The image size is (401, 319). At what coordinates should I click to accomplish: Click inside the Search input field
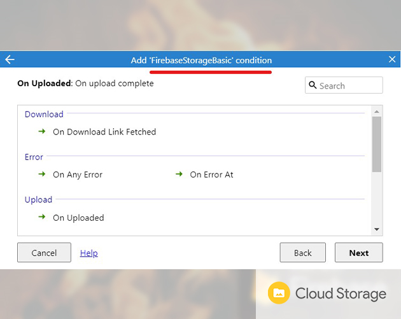click(x=349, y=85)
